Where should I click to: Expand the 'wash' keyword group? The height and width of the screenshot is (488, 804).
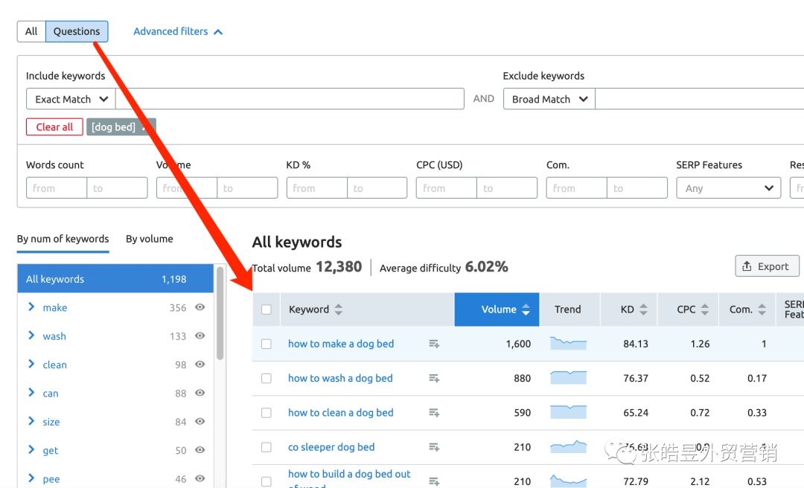coord(31,335)
